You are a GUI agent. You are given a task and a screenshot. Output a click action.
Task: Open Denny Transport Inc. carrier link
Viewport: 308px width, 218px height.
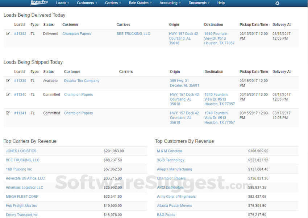tap(22, 215)
